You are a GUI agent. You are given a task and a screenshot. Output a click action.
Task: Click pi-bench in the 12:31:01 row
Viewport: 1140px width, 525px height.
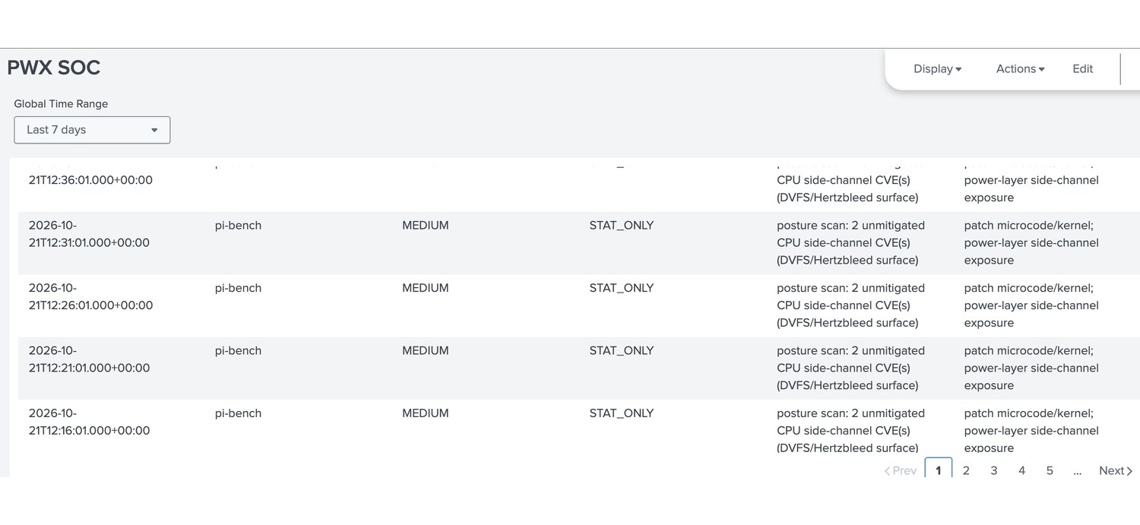[238, 226]
